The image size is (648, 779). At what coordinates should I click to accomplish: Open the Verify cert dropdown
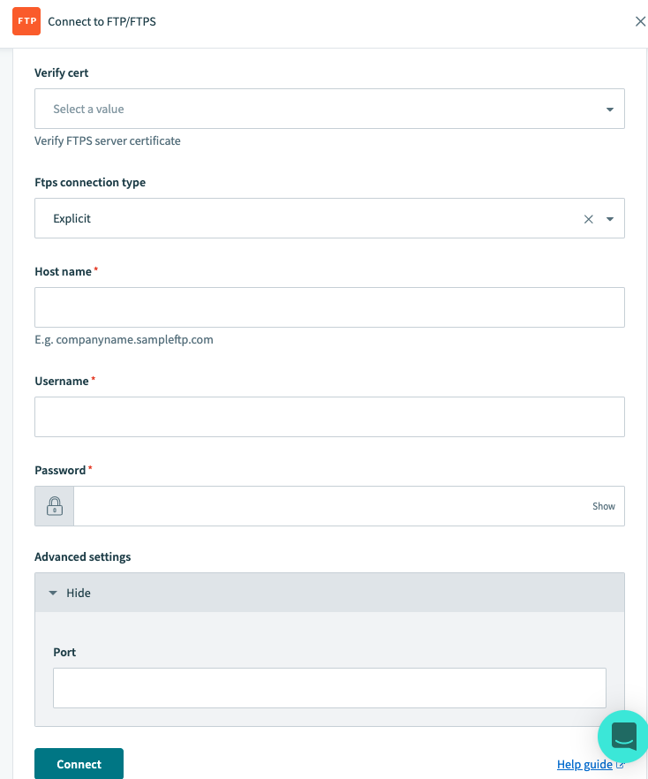tap(609, 110)
